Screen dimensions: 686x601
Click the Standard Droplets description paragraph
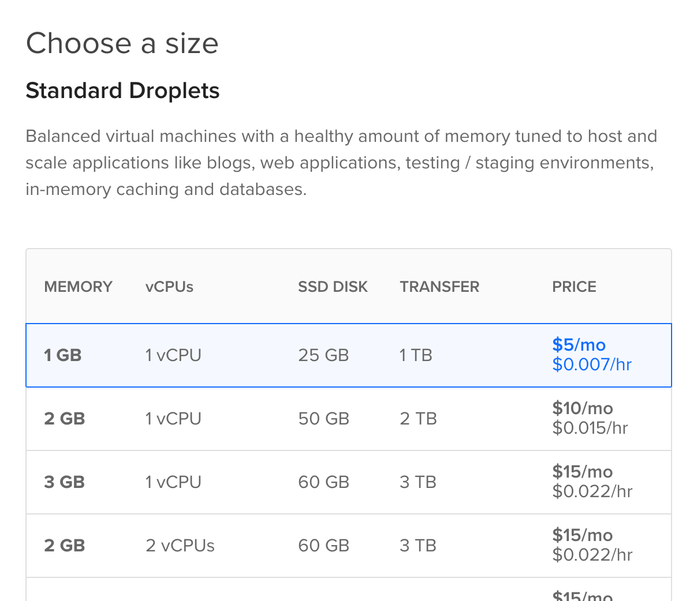click(341, 163)
